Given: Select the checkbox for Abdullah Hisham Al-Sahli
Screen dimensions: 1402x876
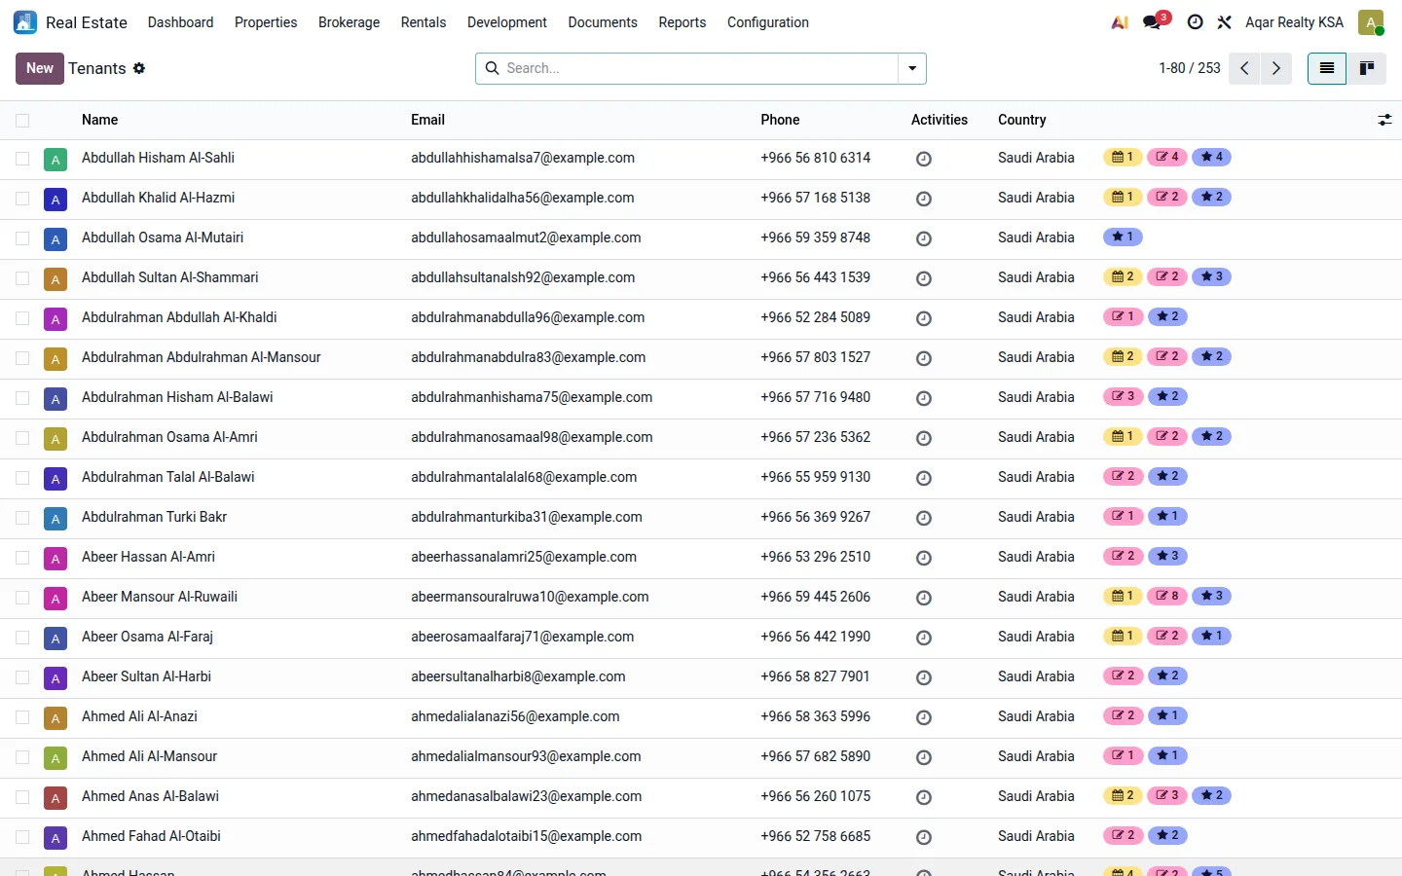Looking at the screenshot, I should coord(22,159).
